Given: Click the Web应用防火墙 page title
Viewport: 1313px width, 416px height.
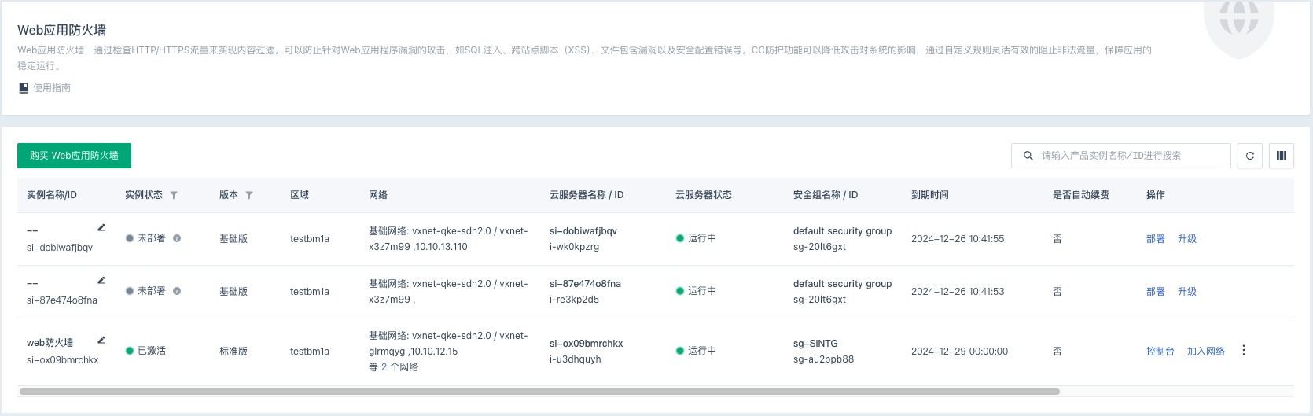Looking at the screenshot, I should point(62,31).
